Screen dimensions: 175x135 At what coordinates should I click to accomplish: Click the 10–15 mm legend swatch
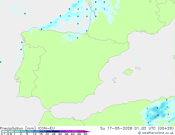coord(36,131)
